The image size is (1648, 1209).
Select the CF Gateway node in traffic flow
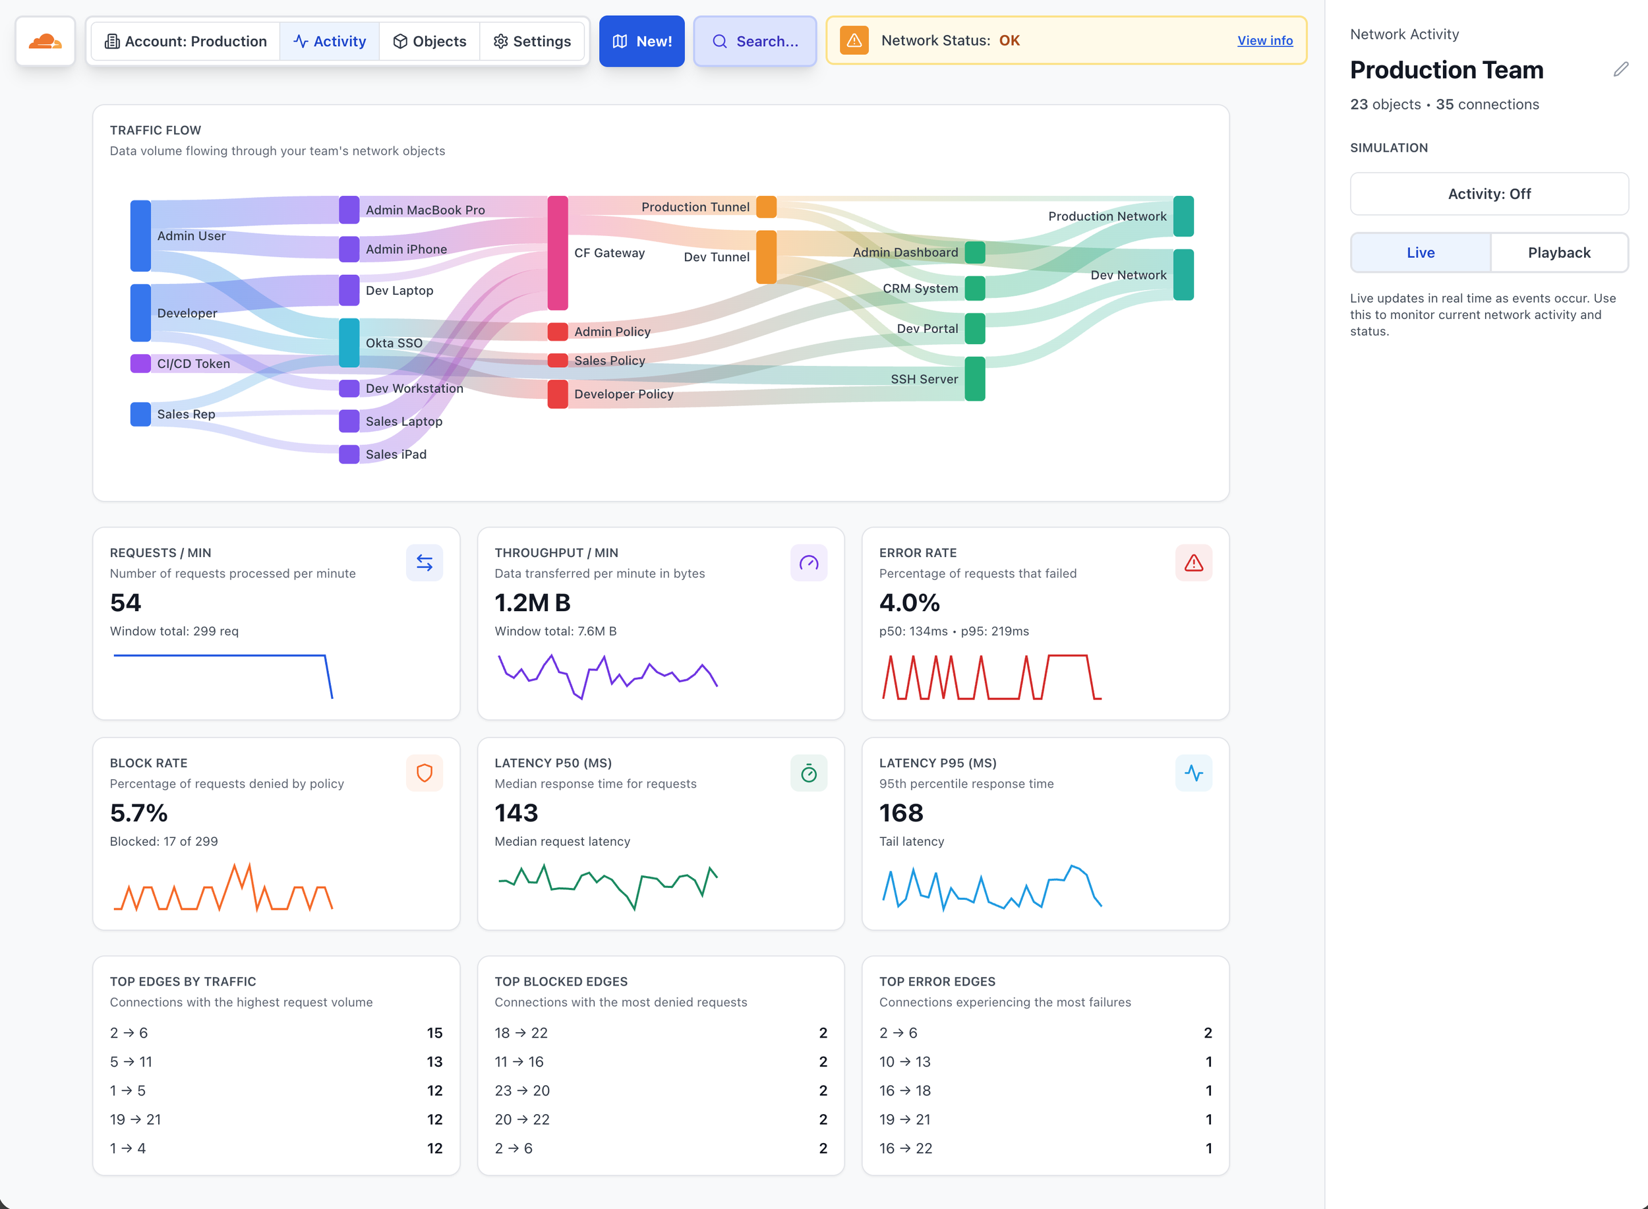pyautogui.click(x=557, y=253)
